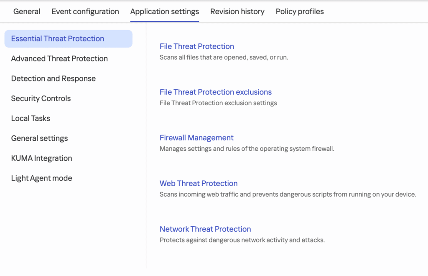The width and height of the screenshot is (428, 276).
Task: Click the Web Threat Protection description text
Action: (288, 195)
